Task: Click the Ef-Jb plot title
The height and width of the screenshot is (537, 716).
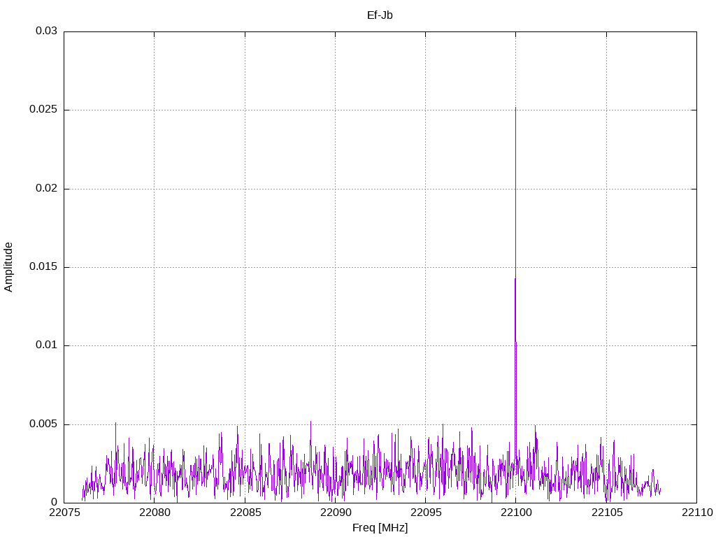Action: tap(380, 15)
